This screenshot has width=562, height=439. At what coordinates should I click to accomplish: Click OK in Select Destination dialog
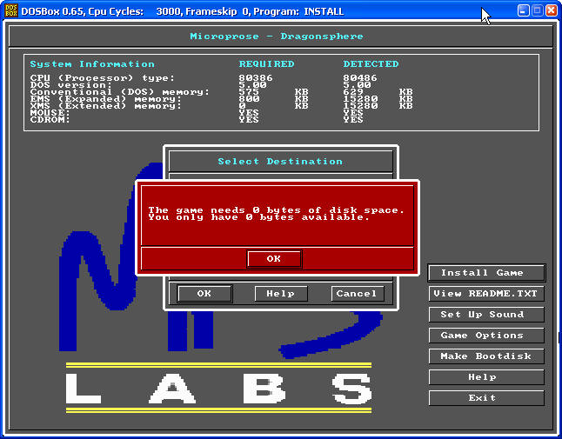(x=204, y=294)
